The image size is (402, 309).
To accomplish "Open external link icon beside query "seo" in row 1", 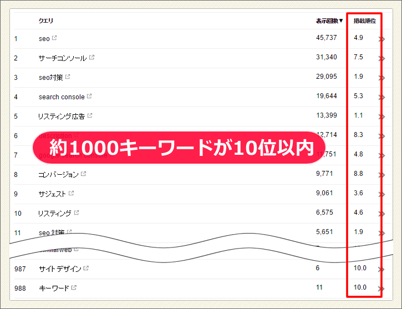I will pyautogui.click(x=54, y=38).
